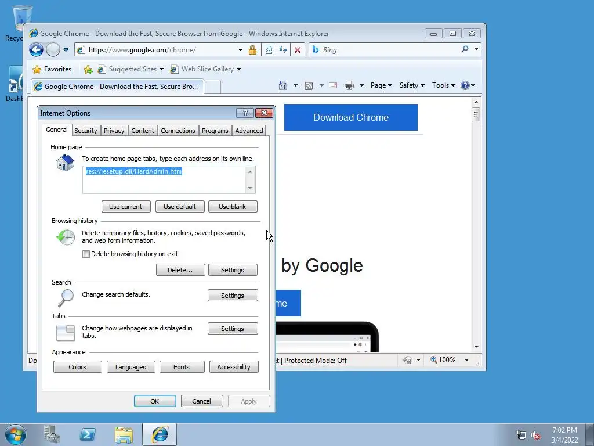
Task: Expand the Print options dropdown arrow
Action: click(x=361, y=85)
